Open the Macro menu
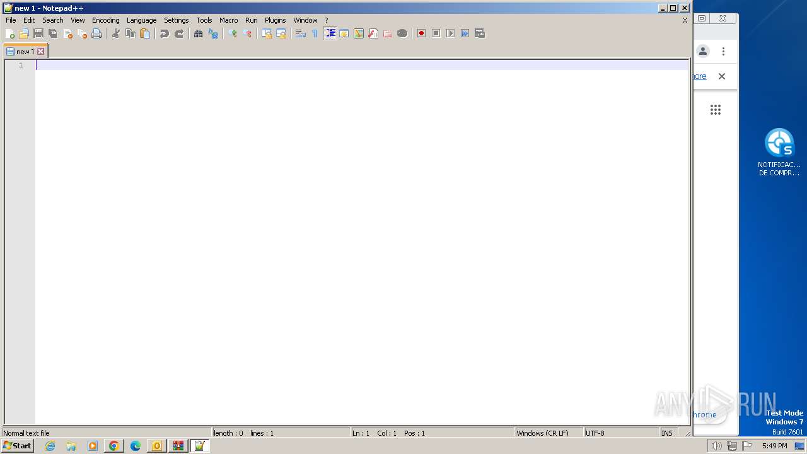The width and height of the screenshot is (807, 454). (229, 20)
